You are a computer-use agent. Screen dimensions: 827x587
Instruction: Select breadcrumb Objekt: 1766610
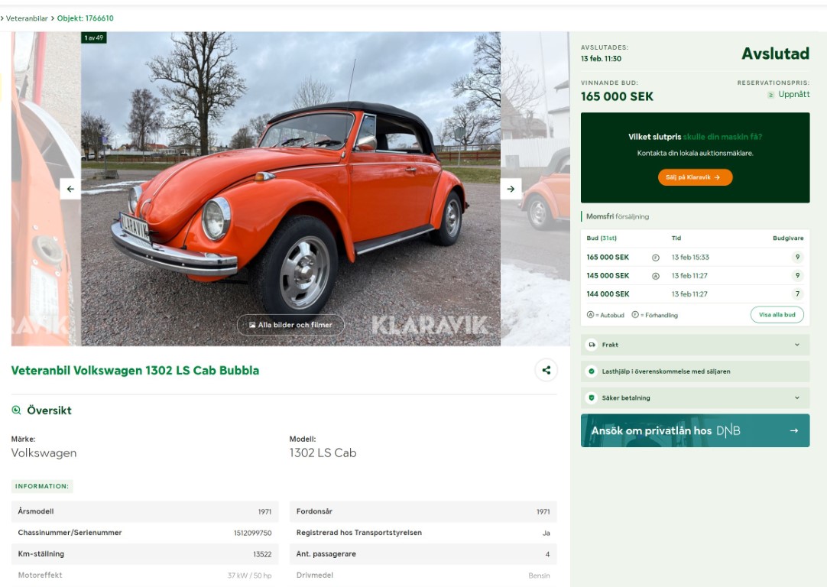pyautogui.click(x=85, y=18)
